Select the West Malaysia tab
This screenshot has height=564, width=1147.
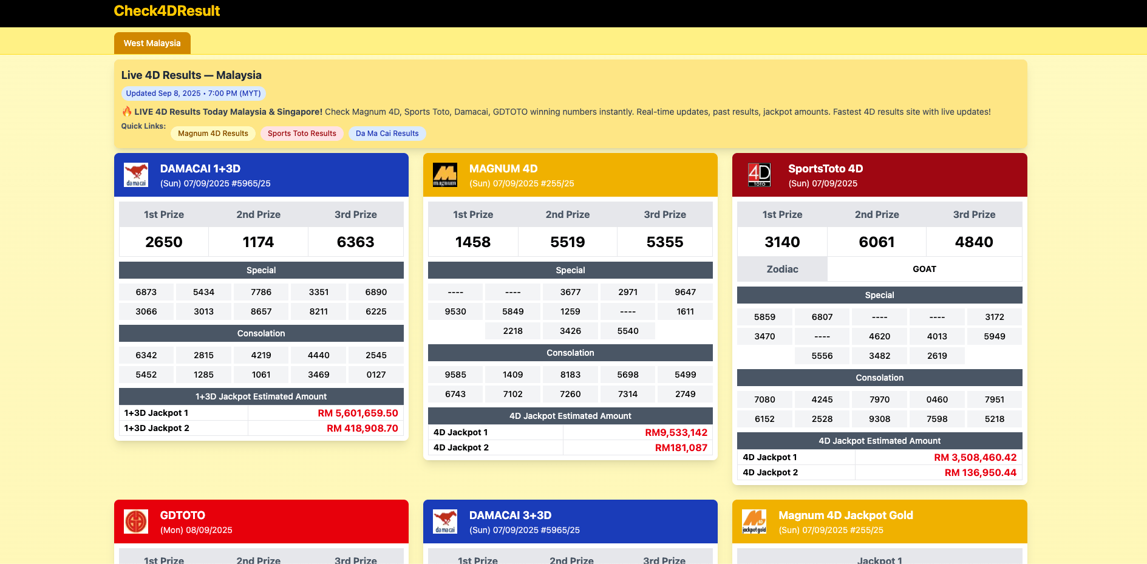tap(152, 43)
